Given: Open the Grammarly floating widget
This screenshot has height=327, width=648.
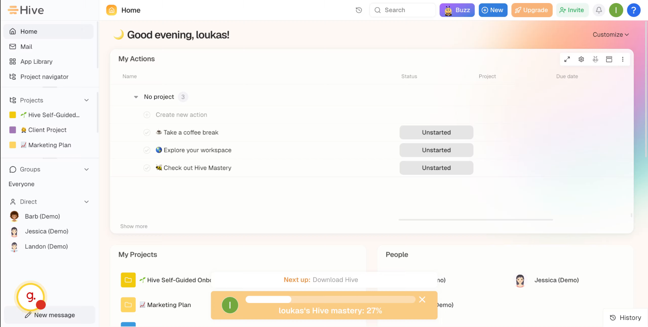Looking at the screenshot, I should pos(30,297).
